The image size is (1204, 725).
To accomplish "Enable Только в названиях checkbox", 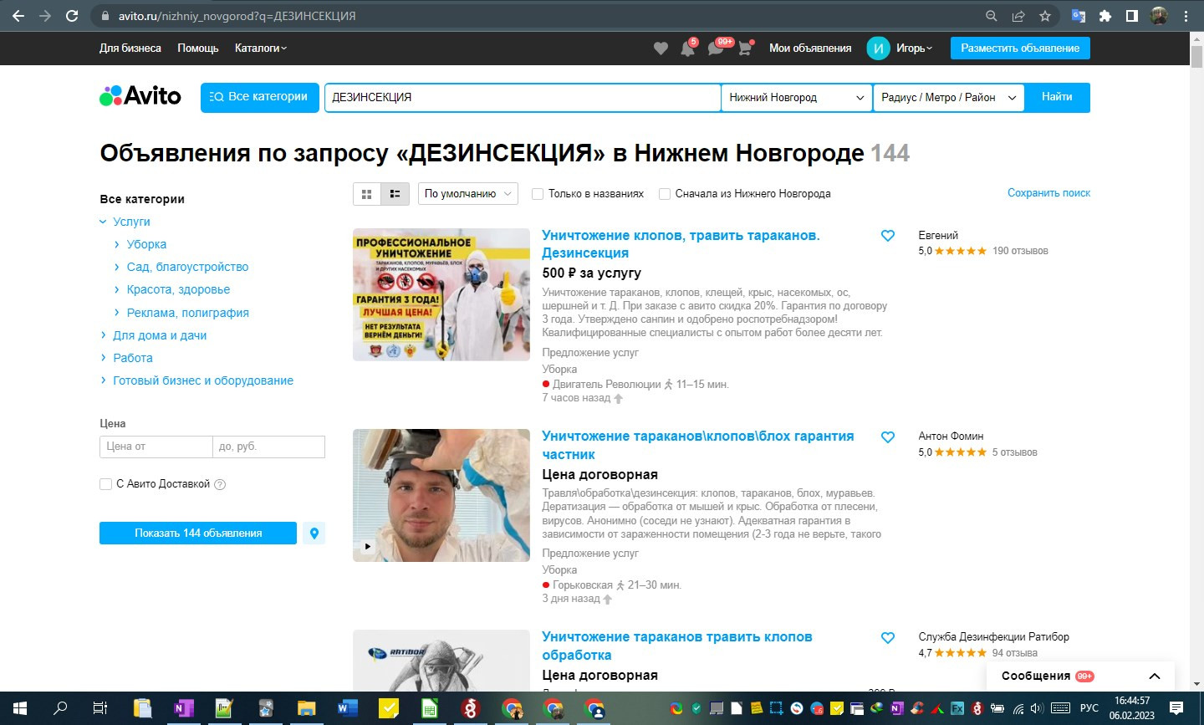I will (538, 194).
